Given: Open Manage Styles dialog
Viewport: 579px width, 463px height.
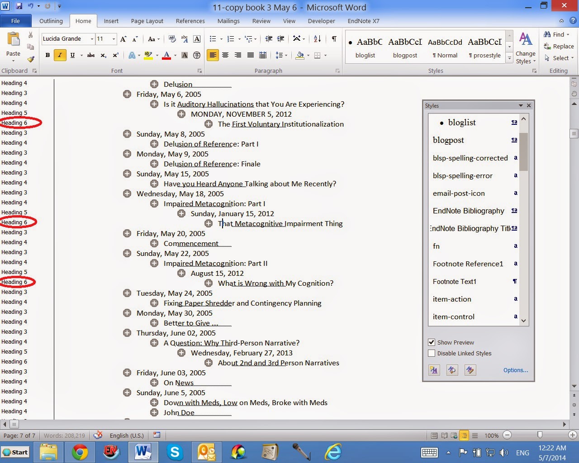Looking at the screenshot, I should point(470,370).
